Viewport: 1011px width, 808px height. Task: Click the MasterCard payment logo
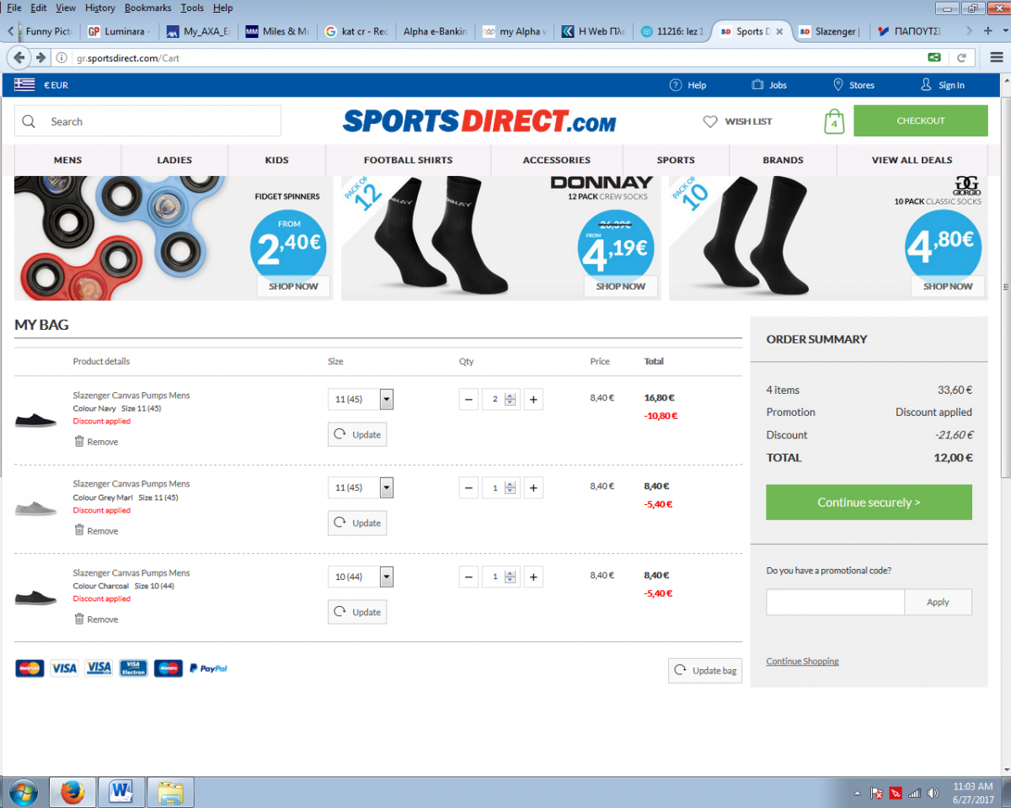29,668
